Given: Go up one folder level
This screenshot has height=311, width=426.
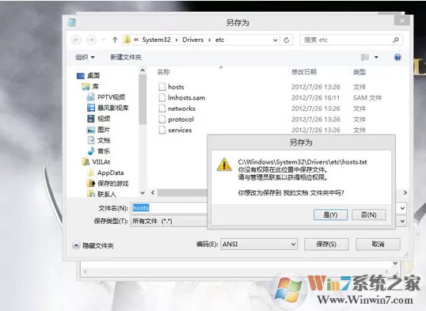Looking at the screenshot, I should pos(115,40).
